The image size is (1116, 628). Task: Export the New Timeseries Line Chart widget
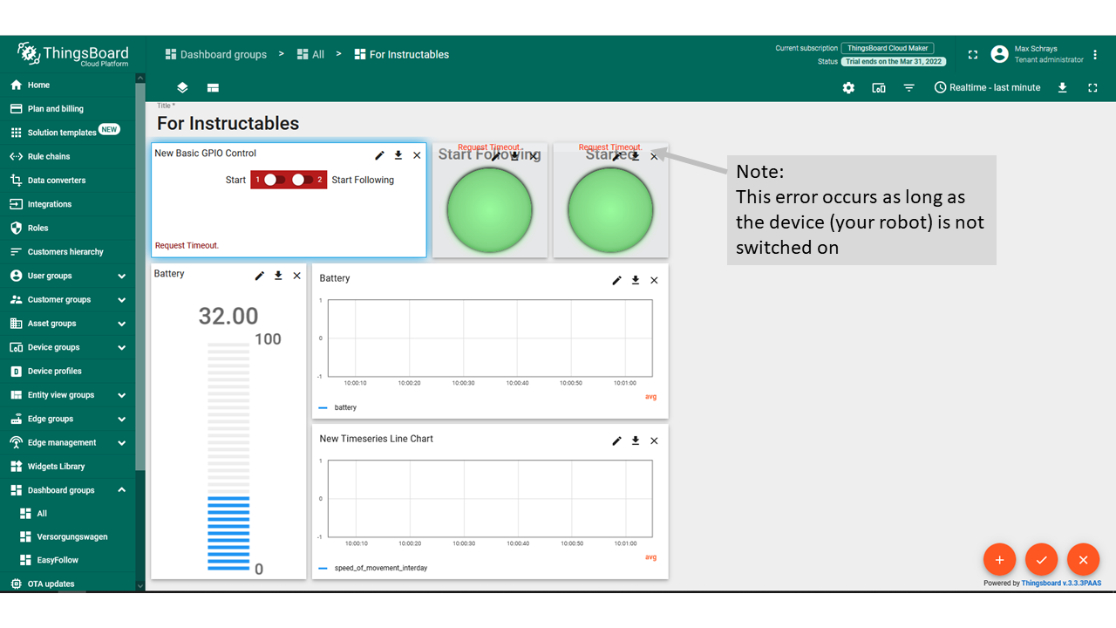click(x=636, y=440)
